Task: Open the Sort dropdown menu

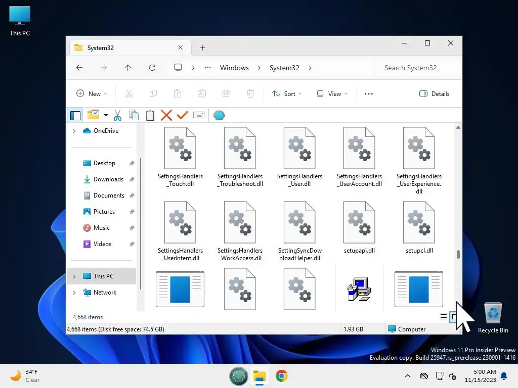Action: pyautogui.click(x=287, y=93)
